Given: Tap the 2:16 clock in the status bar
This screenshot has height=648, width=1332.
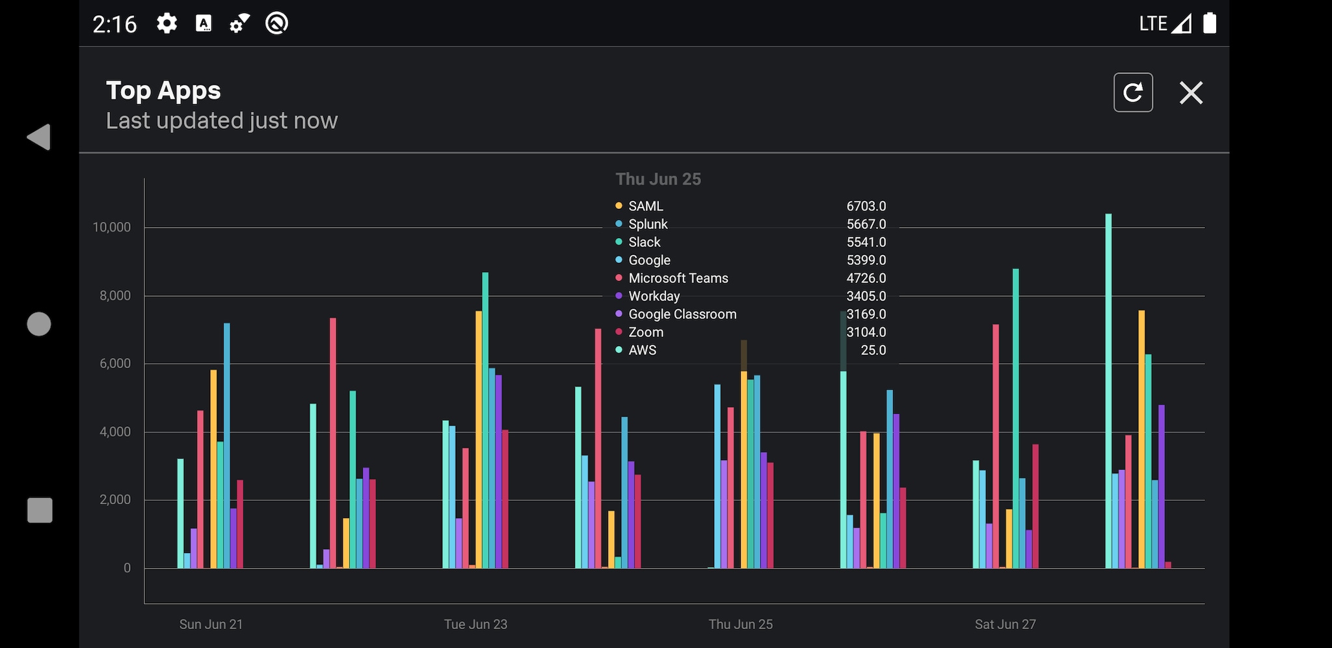Looking at the screenshot, I should pyautogui.click(x=114, y=25).
